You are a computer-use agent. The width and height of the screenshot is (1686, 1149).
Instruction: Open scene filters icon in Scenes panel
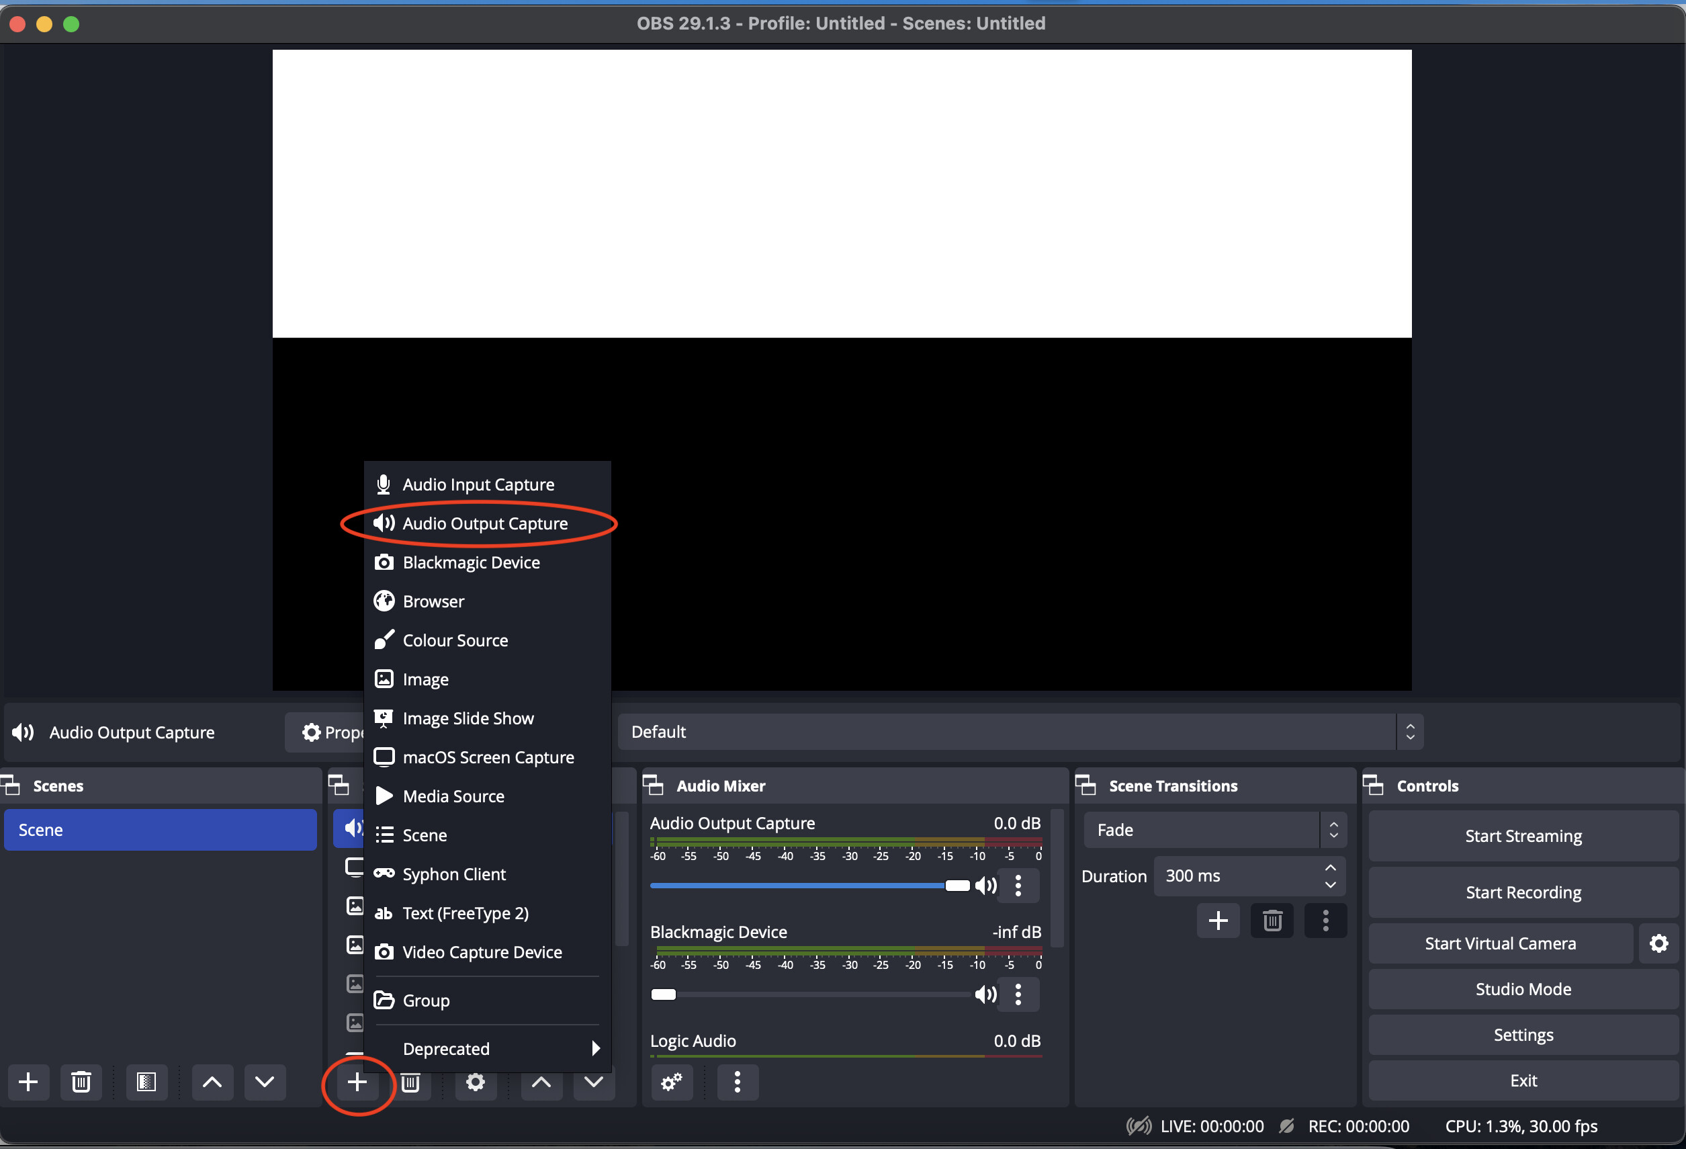tap(146, 1082)
